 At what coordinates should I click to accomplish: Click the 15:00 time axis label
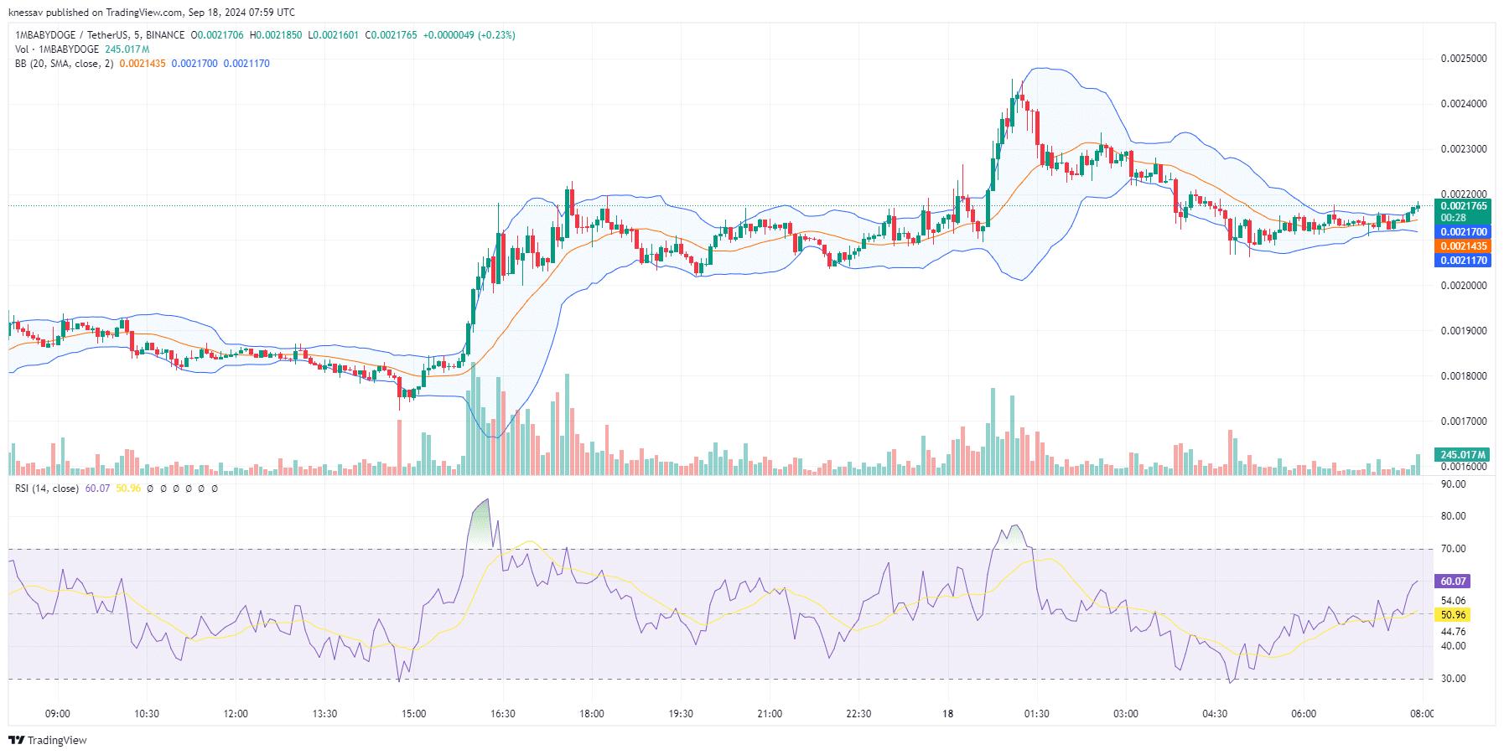tap(413, 714)
